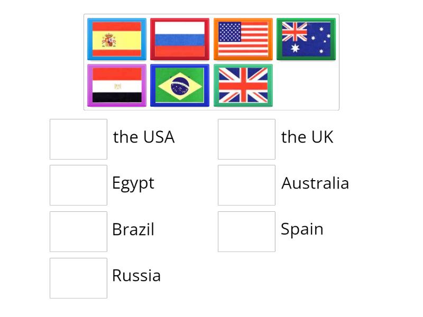This screenshot has height=317, width=423.
Task: Click the answer box beside the UK
Action: tap(246, 138)
